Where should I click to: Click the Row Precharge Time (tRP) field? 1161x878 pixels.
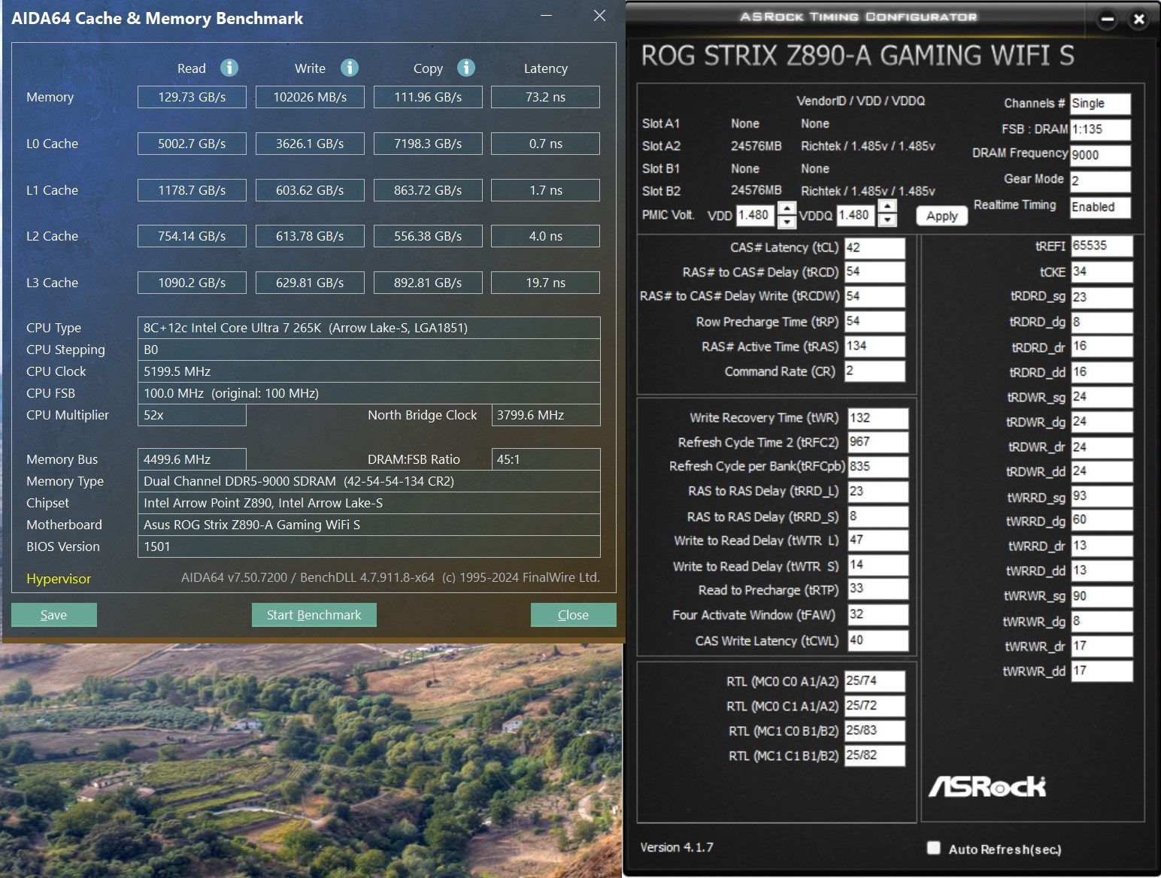click(875, 321)
